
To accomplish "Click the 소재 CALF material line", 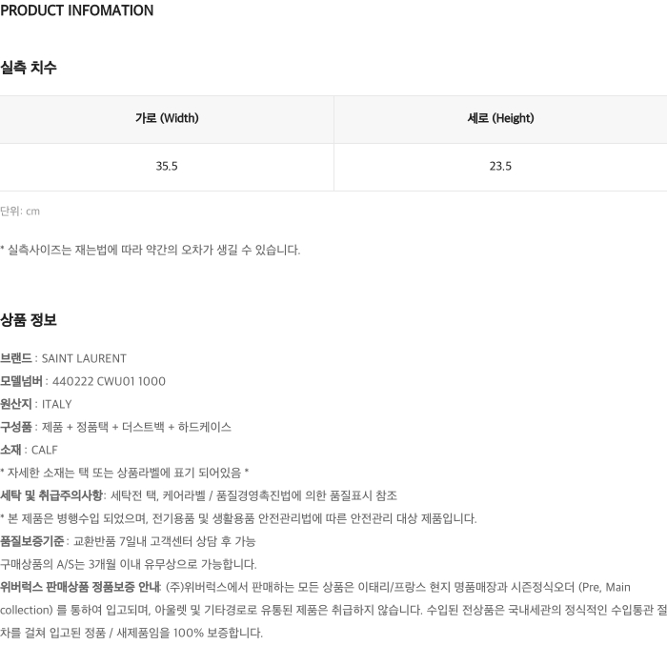I will tap(30, 451).
